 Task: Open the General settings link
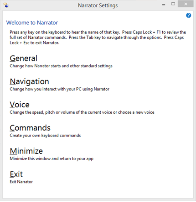pos(23,58)
